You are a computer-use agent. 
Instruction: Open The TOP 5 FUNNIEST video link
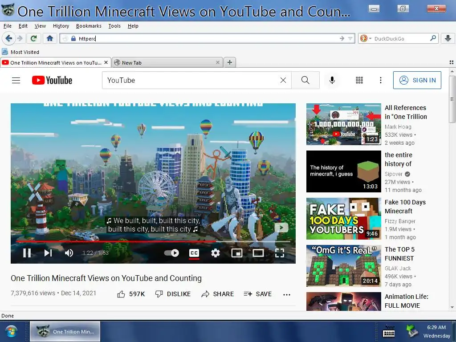click(399, 254)
